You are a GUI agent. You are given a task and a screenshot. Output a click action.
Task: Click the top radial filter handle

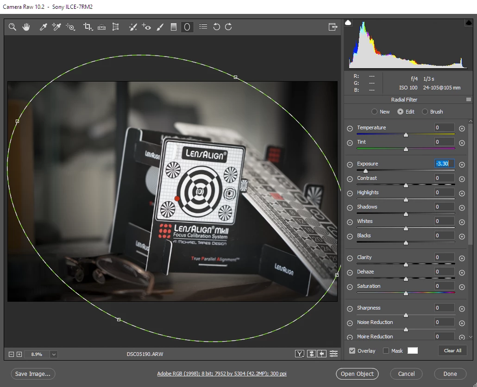click(x=235, y=77)
